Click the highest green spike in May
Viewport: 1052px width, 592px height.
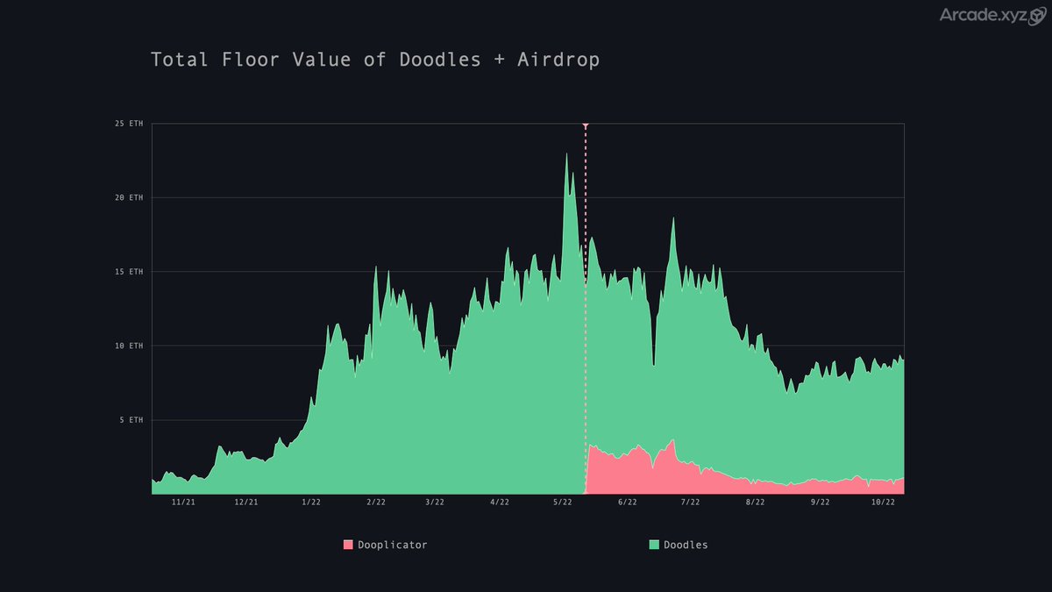(567, 153)
